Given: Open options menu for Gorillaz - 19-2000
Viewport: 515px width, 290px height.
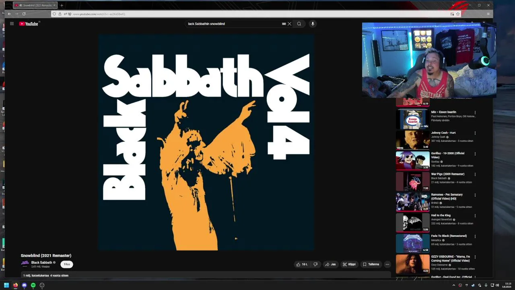Looking at the screenshot, I should coord(475,154).
